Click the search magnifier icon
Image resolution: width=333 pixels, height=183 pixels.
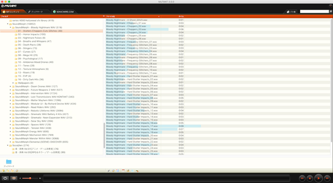click(x=331, y=11)
